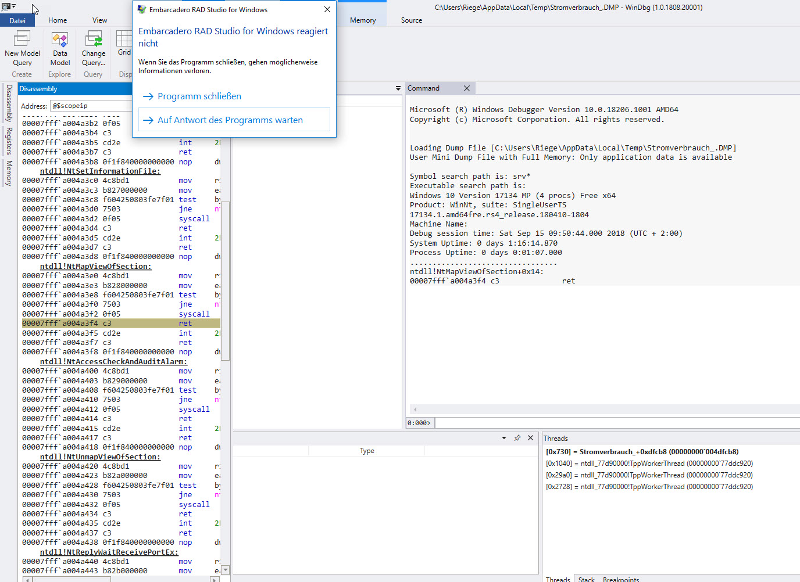Select thread [0x1040] TppWorkerThread

click(x=649, y=464)
